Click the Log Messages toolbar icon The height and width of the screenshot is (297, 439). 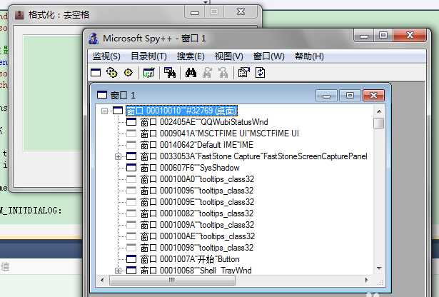148,73
